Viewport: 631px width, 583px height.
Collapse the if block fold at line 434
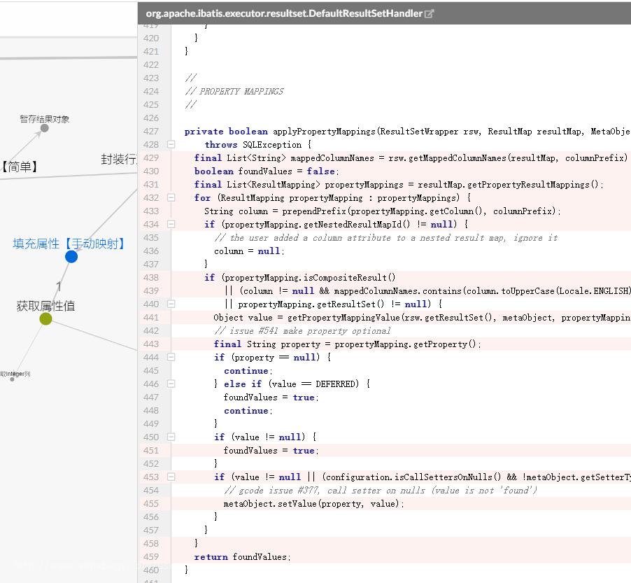pos(171,224)
